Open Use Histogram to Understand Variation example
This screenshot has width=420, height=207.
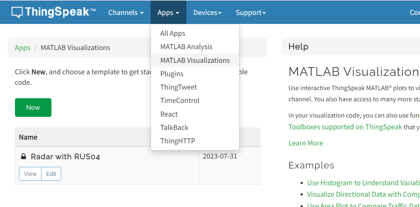pos(363,183)
